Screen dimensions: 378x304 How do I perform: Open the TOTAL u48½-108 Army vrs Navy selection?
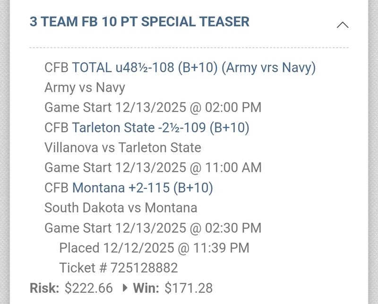[x=194, y=68]
